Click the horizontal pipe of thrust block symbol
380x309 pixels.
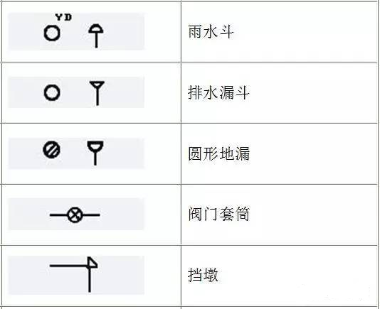(69, 266)
